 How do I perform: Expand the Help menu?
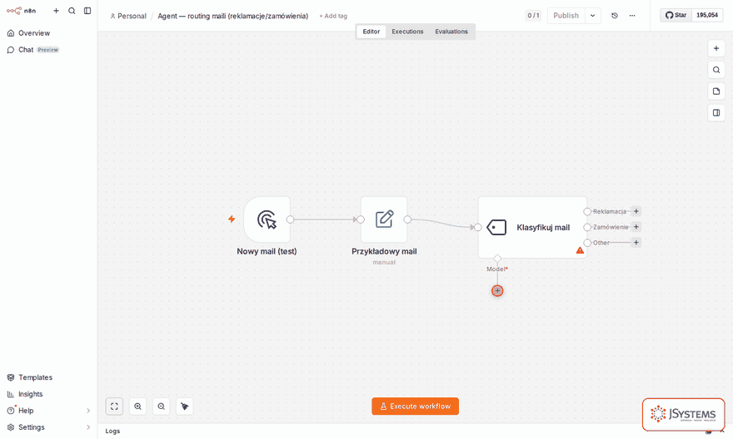pyautogui.click(x=48, y=411)
